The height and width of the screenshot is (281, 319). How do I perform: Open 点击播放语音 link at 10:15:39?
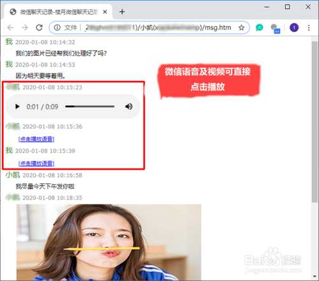36,163
